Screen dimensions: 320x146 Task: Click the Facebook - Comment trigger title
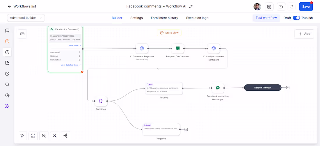pyautogui.click(x=68, y=29)
